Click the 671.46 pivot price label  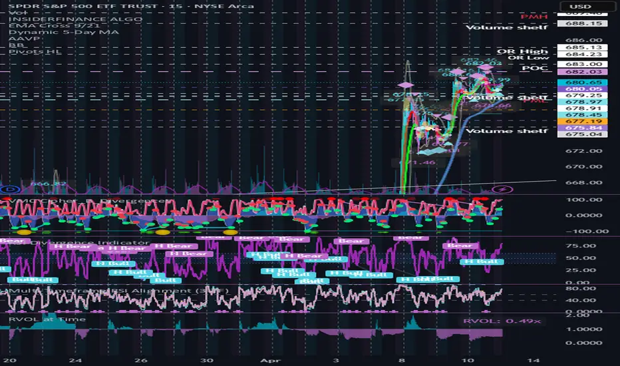tap(418, 162)
